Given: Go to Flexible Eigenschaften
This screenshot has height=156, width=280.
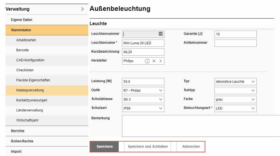Looking at the screenshot, I should point(33,80).
